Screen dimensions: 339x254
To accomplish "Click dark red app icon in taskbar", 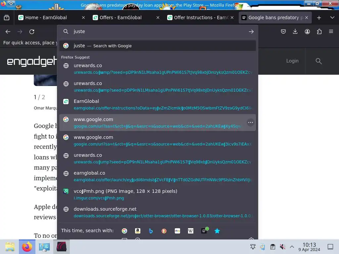I will pyautogui.click(x=62, y=247).
